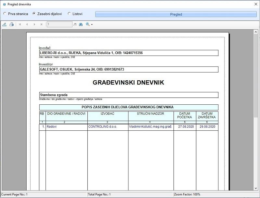Open the binoculars find text tool

81,24
